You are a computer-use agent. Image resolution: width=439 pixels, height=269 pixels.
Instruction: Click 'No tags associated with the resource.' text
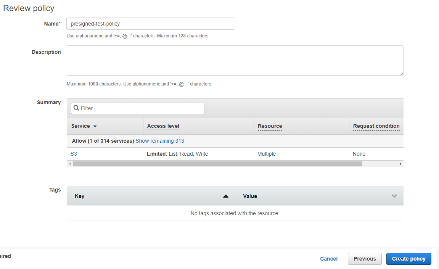[x=235, y=214]
